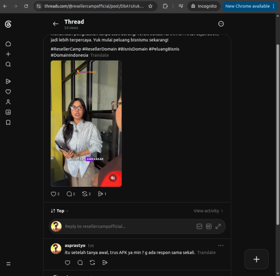The image size is (280, 276).
Task: Open the Threads logo home link
Action: pos(8,24)
